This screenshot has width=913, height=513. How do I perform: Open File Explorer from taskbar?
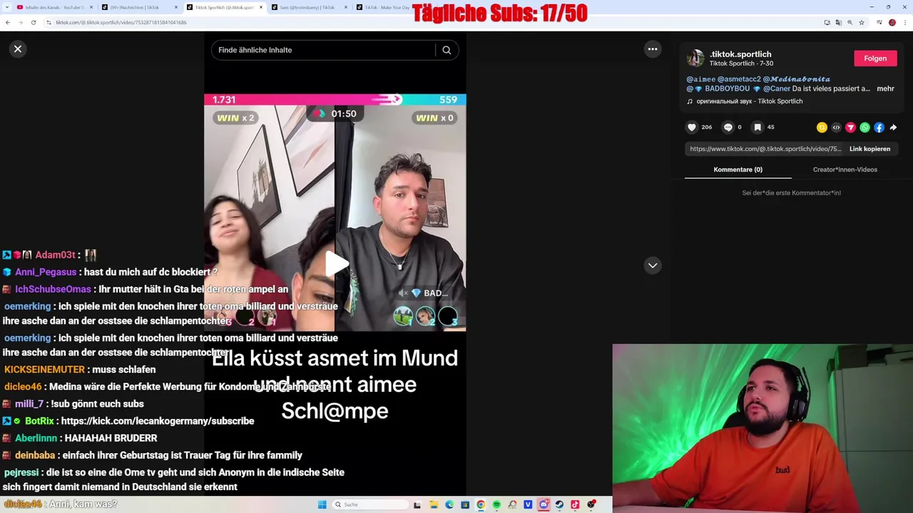point(434,504)
